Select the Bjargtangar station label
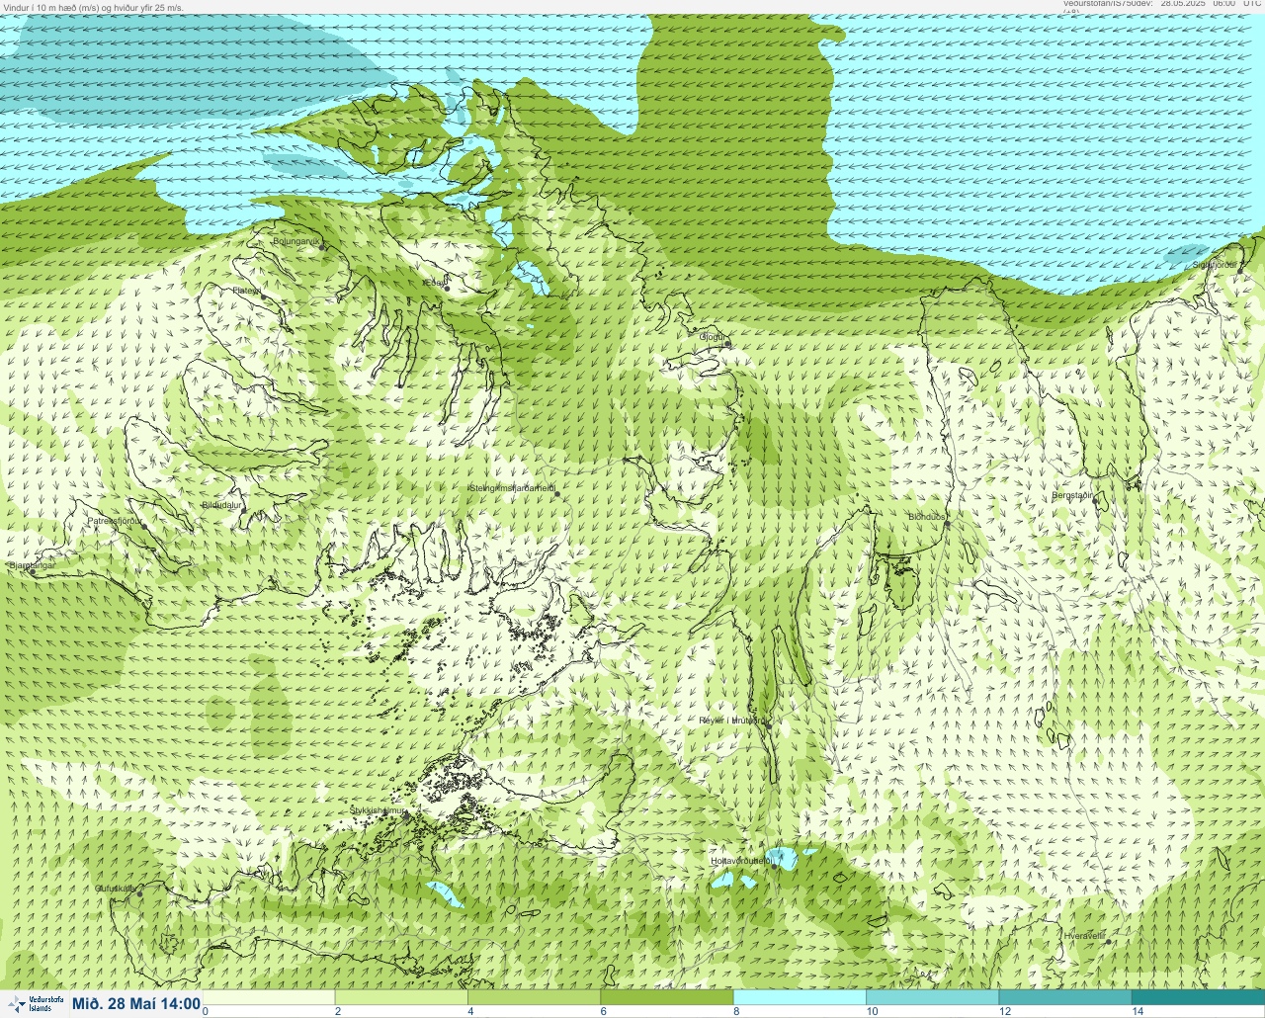This screenshot has width=1265, height=1018. (x=32, y=565)
